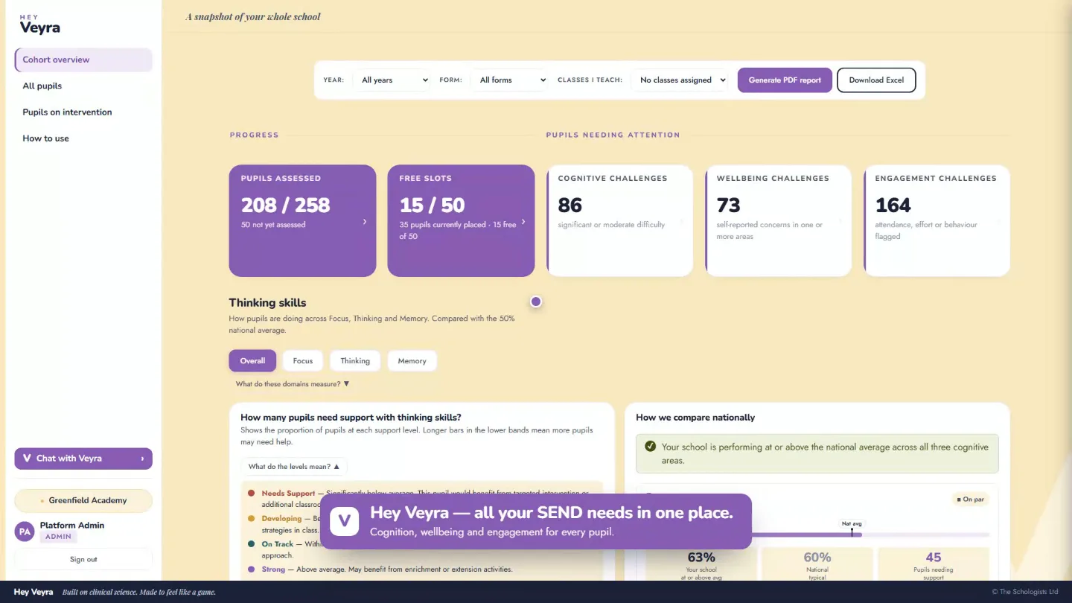
Task: Click Generate PDF report button
Action: 785,80
